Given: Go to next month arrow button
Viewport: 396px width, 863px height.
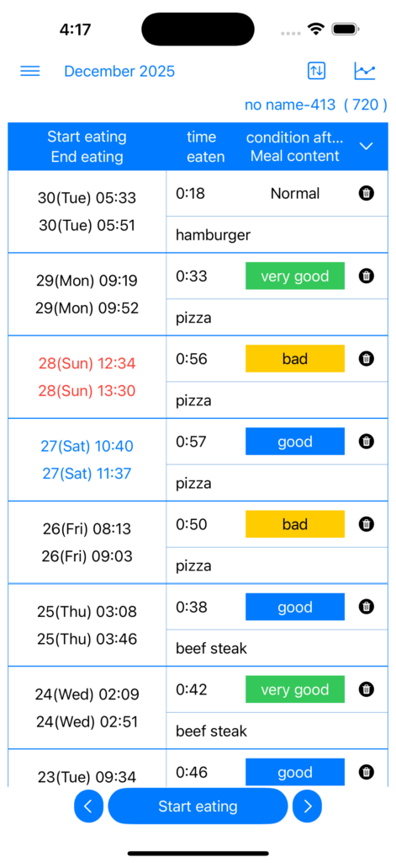Looking at the screenshot, I should 307,807.
